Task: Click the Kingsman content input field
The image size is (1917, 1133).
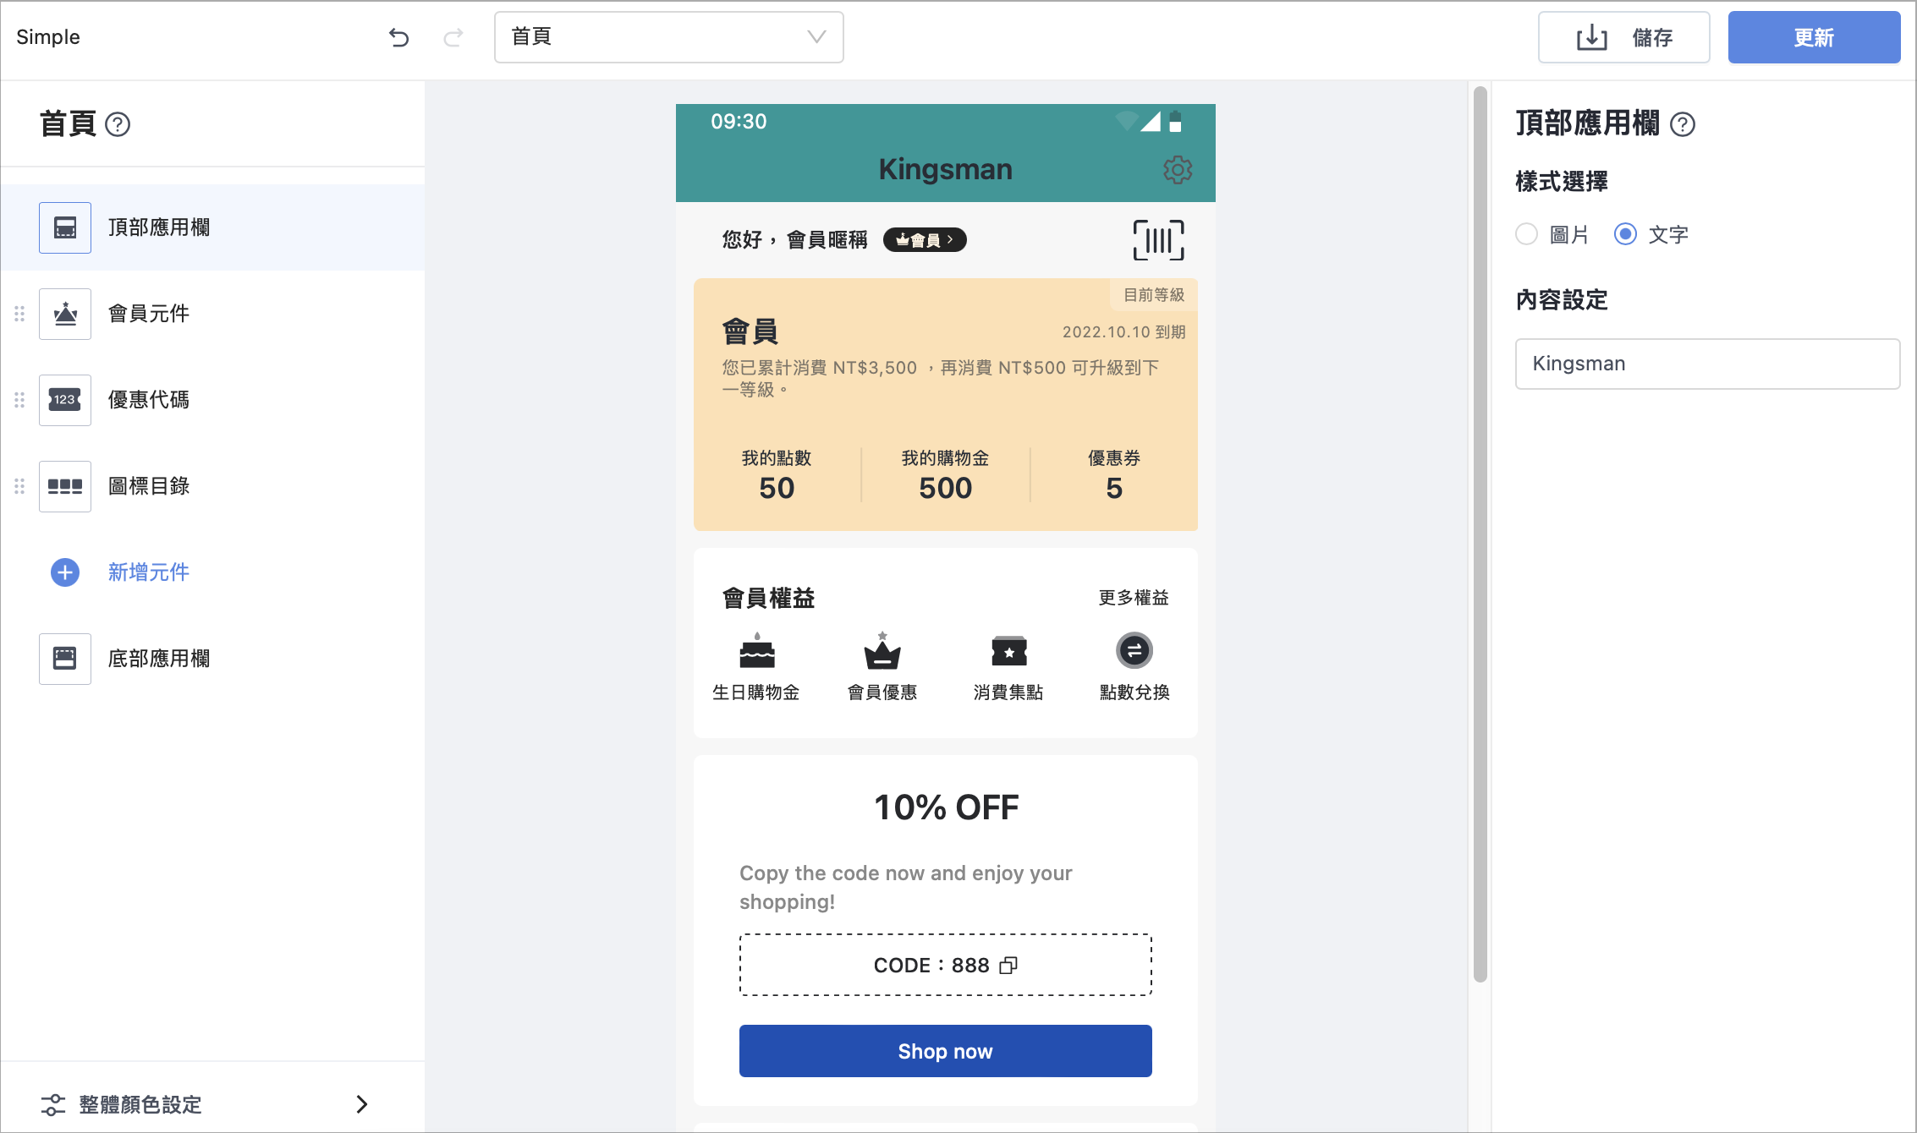Action: point(1707,364)
